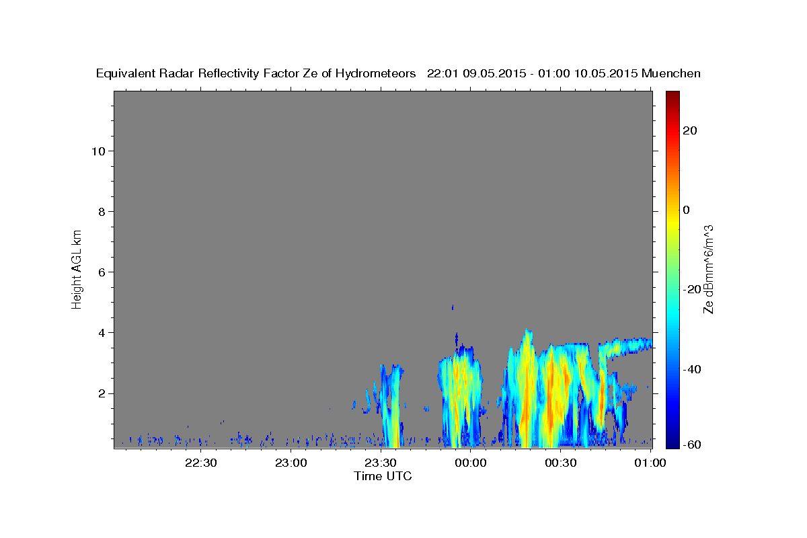Click the 23:30 time tick label

tap(381, 463)
